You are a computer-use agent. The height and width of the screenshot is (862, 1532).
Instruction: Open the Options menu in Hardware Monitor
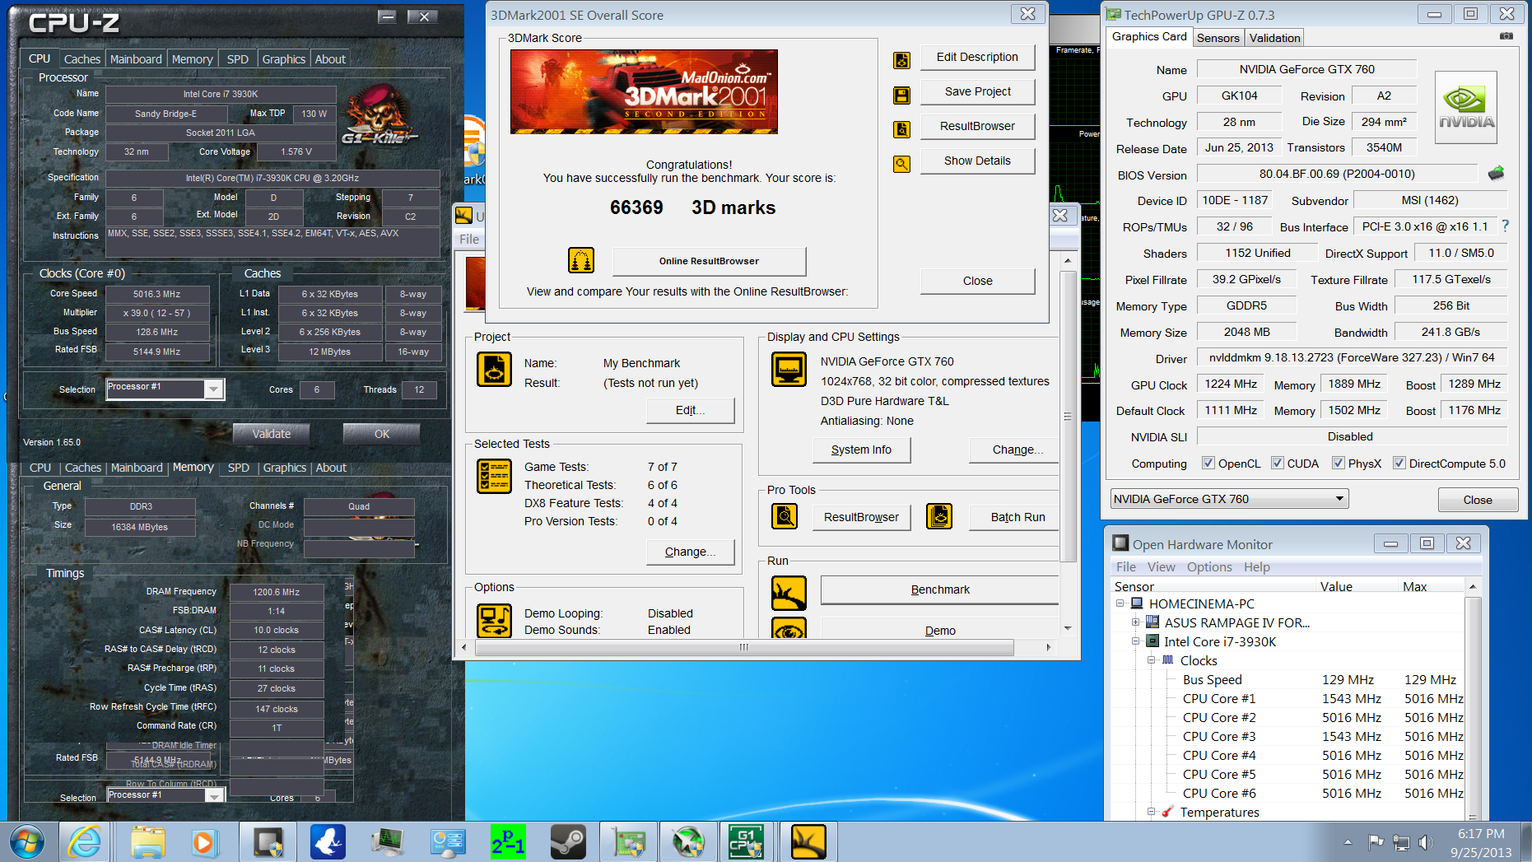(1209, 567)
